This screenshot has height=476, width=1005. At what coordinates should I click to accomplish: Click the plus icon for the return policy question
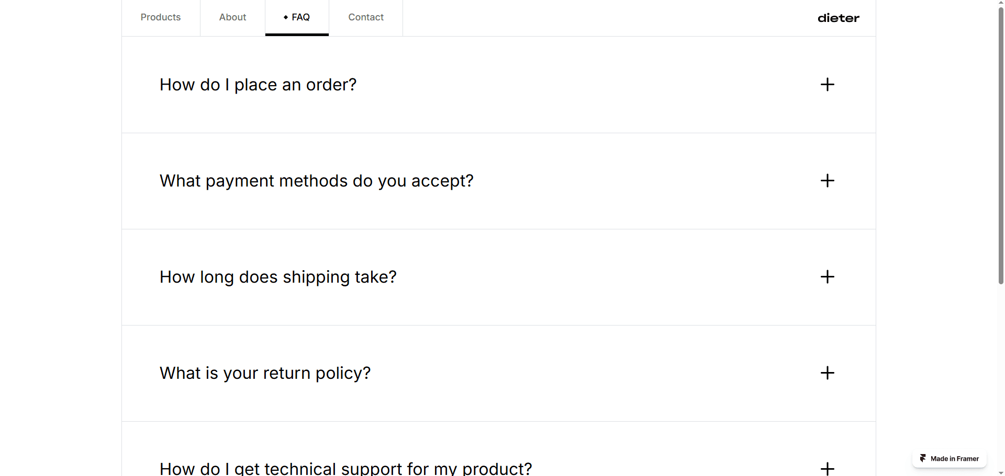click(827, 373)
